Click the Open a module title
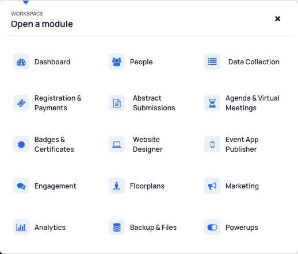The width and height of the screenshot is (298, 254). [x=42, y=24]
